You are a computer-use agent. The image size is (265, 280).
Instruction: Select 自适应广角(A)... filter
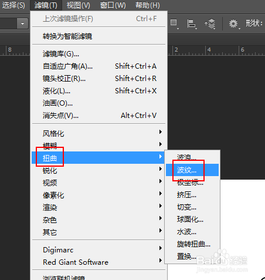pos(98,66)
